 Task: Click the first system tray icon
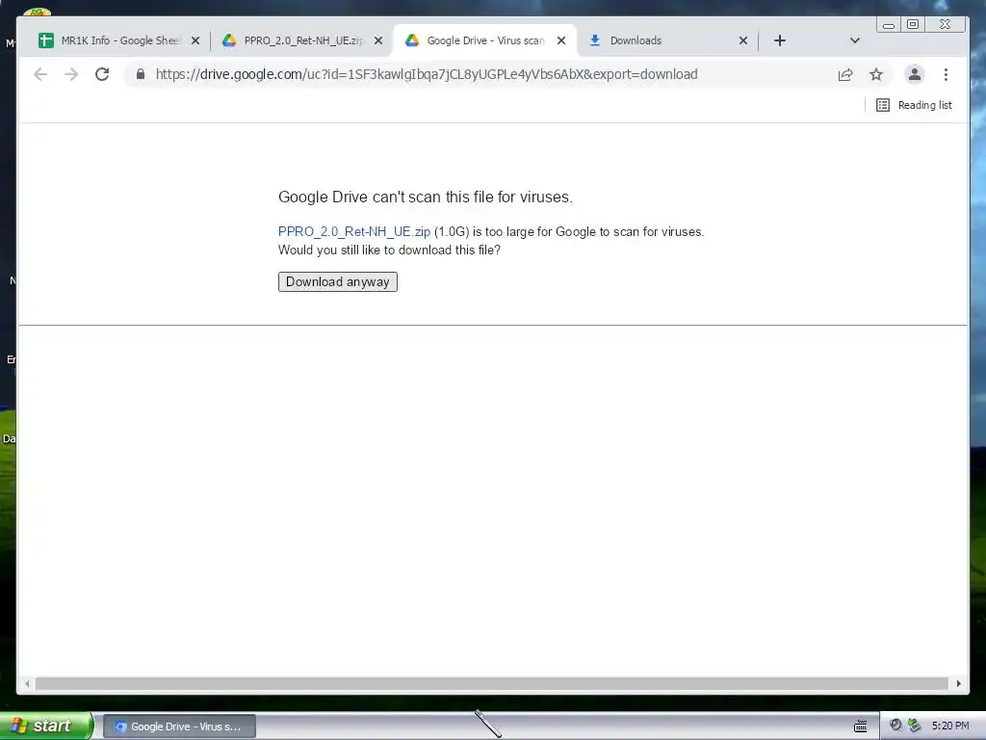click(895, 725)
